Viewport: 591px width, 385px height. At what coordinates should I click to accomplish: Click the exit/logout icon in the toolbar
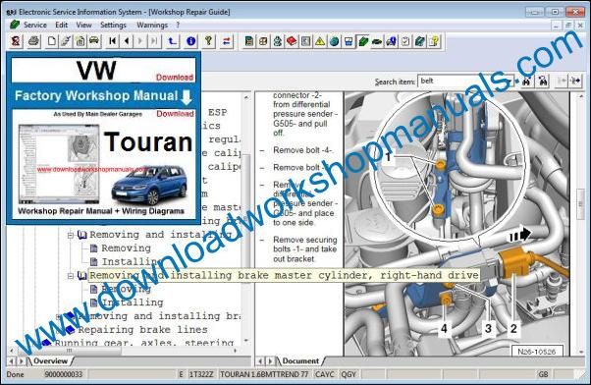16,40
